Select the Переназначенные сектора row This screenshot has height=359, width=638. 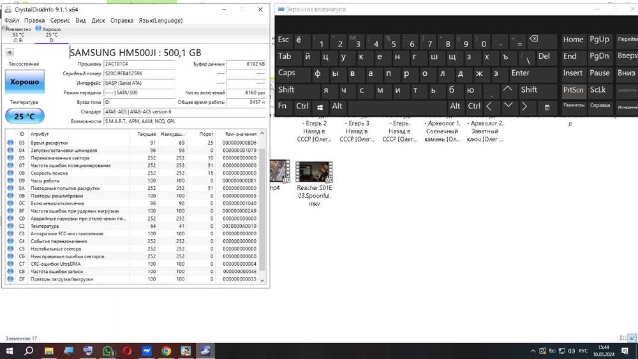coord(132,158)
